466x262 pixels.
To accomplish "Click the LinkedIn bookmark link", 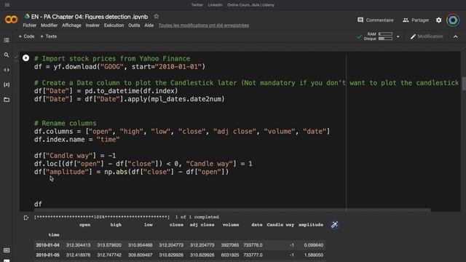I will pos(216,5).
